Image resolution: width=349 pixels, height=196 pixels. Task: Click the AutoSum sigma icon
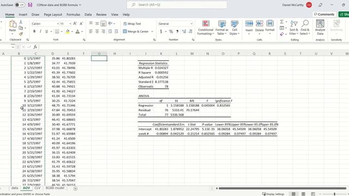282,22
